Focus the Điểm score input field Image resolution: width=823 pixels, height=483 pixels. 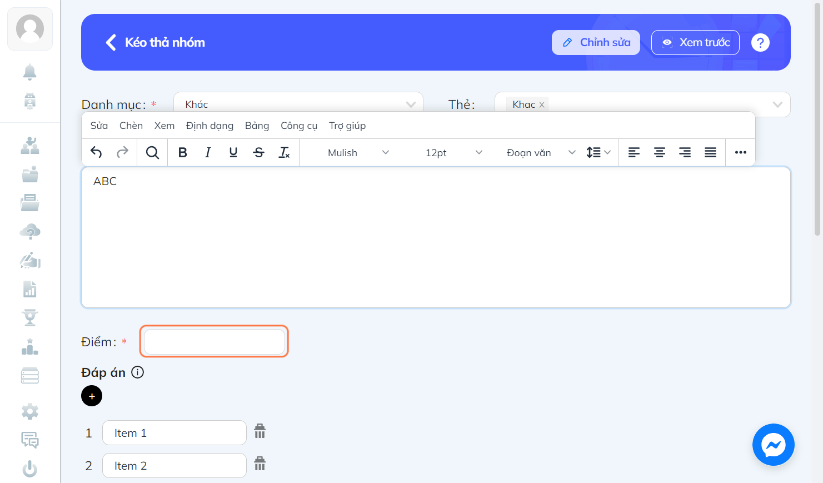[215, 342]
